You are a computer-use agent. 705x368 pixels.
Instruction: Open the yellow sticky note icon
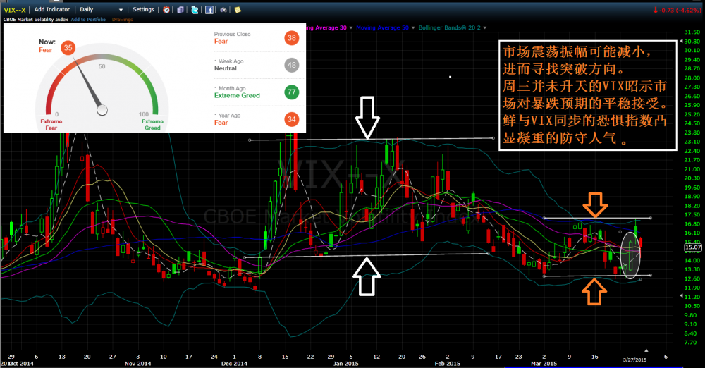click(238, 10)
